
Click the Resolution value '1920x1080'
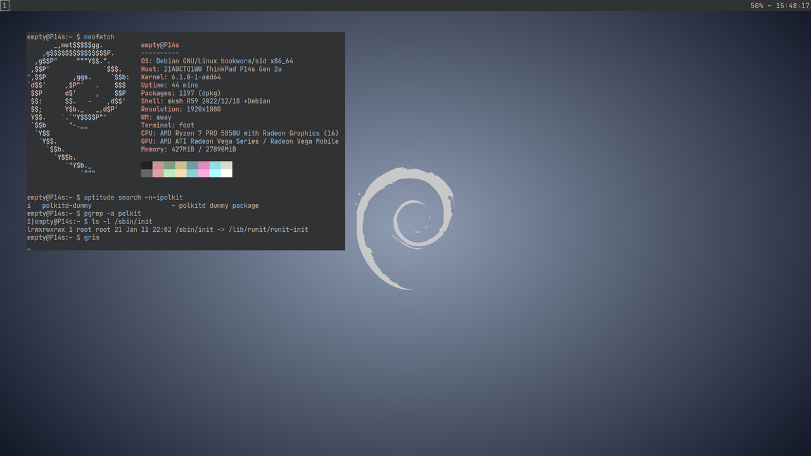204,110
